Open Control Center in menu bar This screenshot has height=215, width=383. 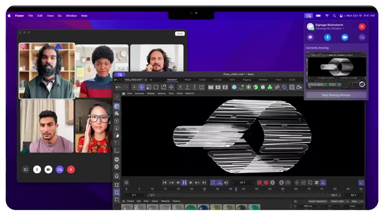pyautogui.click(x=342, y=16)
